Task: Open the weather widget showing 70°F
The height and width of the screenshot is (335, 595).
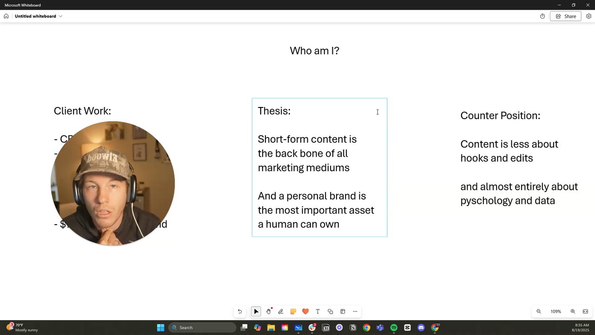Action: (x=22, y=328)
